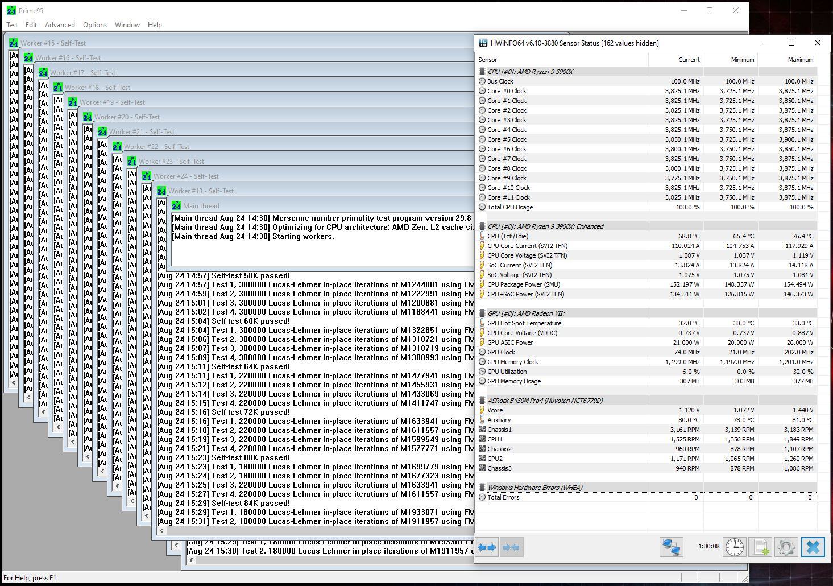Collapse the AMD Ryzen 9 3900X: Enhanced section
The width and height of the screenshot is (833, 586).
(x=482, y=226)
